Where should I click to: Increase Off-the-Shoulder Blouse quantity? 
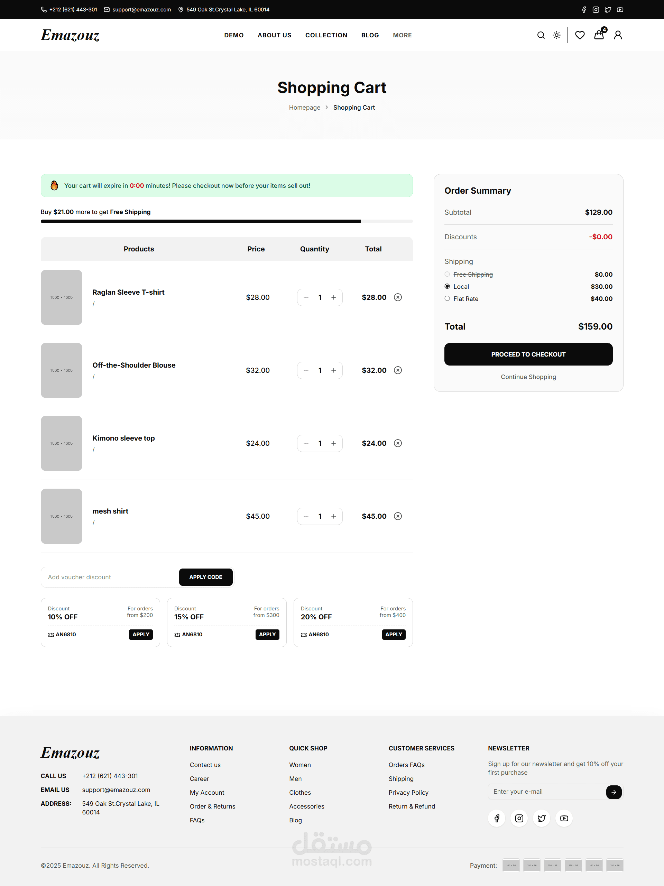coord(334,370)
